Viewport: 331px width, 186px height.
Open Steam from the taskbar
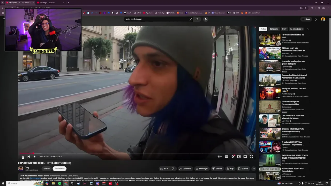coord(79,183)
